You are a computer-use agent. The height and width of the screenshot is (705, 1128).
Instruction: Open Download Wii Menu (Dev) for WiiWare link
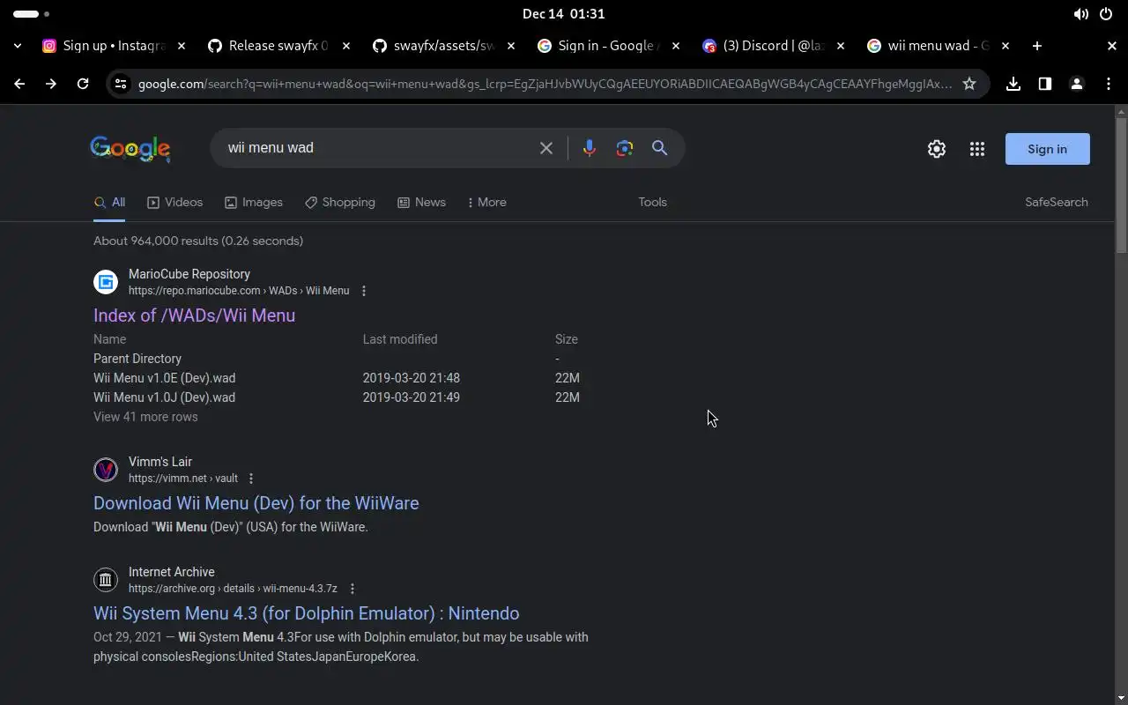pos(256,503)
